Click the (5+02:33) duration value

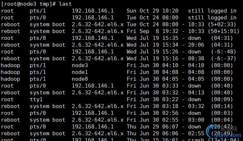point(222,24)
